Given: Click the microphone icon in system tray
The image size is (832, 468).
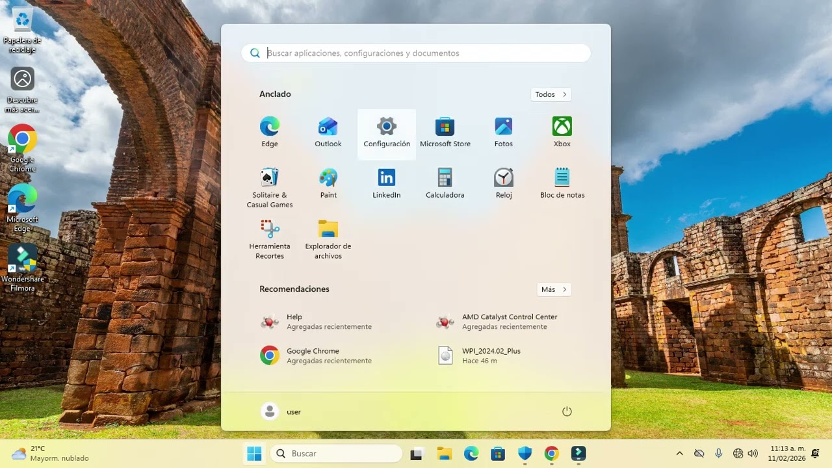Looking at the screenshot, I should (x=718, y=454).
